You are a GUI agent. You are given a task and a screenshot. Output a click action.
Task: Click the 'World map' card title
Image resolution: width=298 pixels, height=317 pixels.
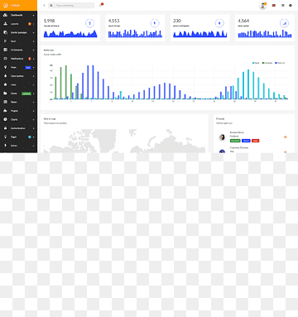coord(50,118)
